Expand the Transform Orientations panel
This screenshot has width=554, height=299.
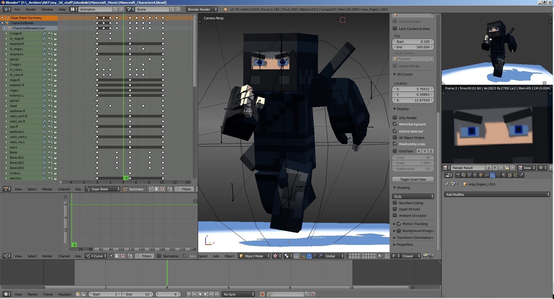click(x=394, y=238)
